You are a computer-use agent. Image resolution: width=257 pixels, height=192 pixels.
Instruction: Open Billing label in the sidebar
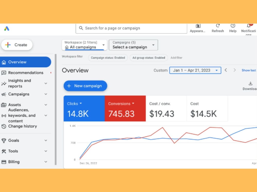14,162
